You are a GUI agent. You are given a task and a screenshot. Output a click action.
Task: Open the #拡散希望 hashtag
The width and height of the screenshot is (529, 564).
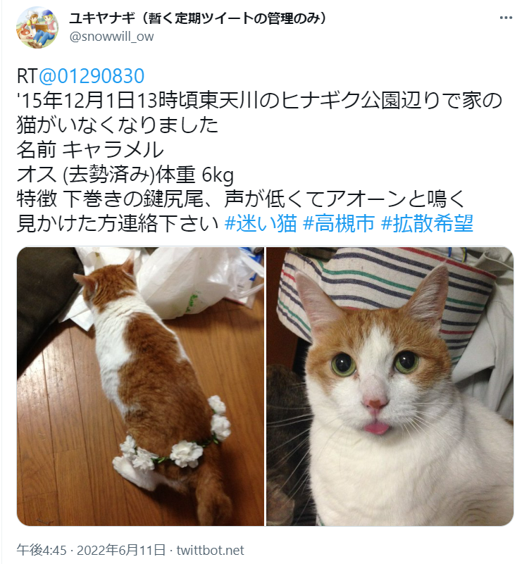tap(427, 223)
